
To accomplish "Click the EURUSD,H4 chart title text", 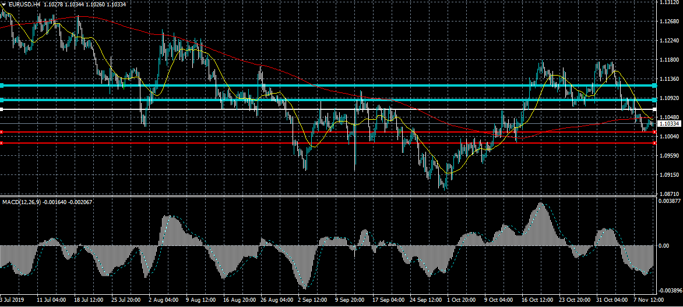I will tap(24, 4).
